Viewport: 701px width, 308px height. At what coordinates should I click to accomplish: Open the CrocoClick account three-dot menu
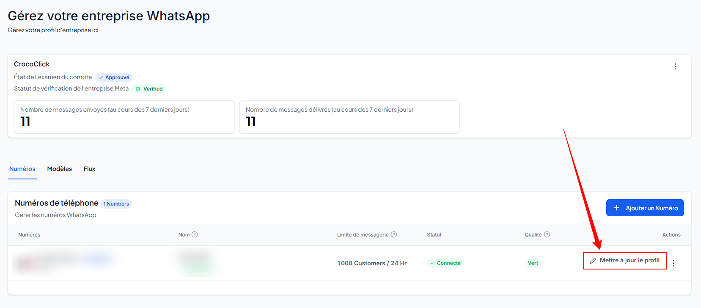tap(675, 66)
